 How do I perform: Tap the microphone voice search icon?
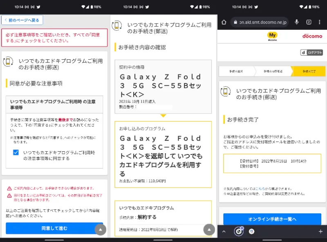[x=297, y=22]
